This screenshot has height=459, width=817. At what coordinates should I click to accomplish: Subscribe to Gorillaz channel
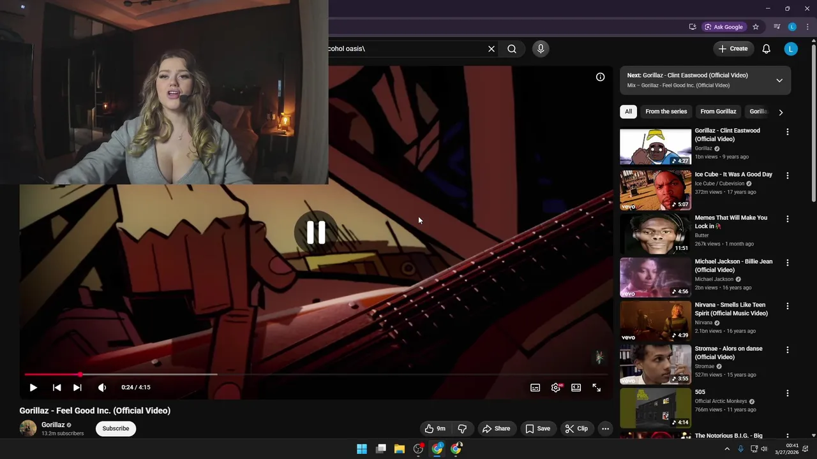point(116,428)
